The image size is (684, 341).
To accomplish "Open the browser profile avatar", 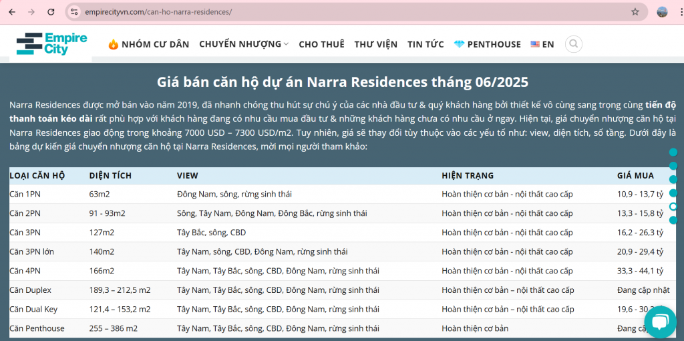I will [662, 12].
